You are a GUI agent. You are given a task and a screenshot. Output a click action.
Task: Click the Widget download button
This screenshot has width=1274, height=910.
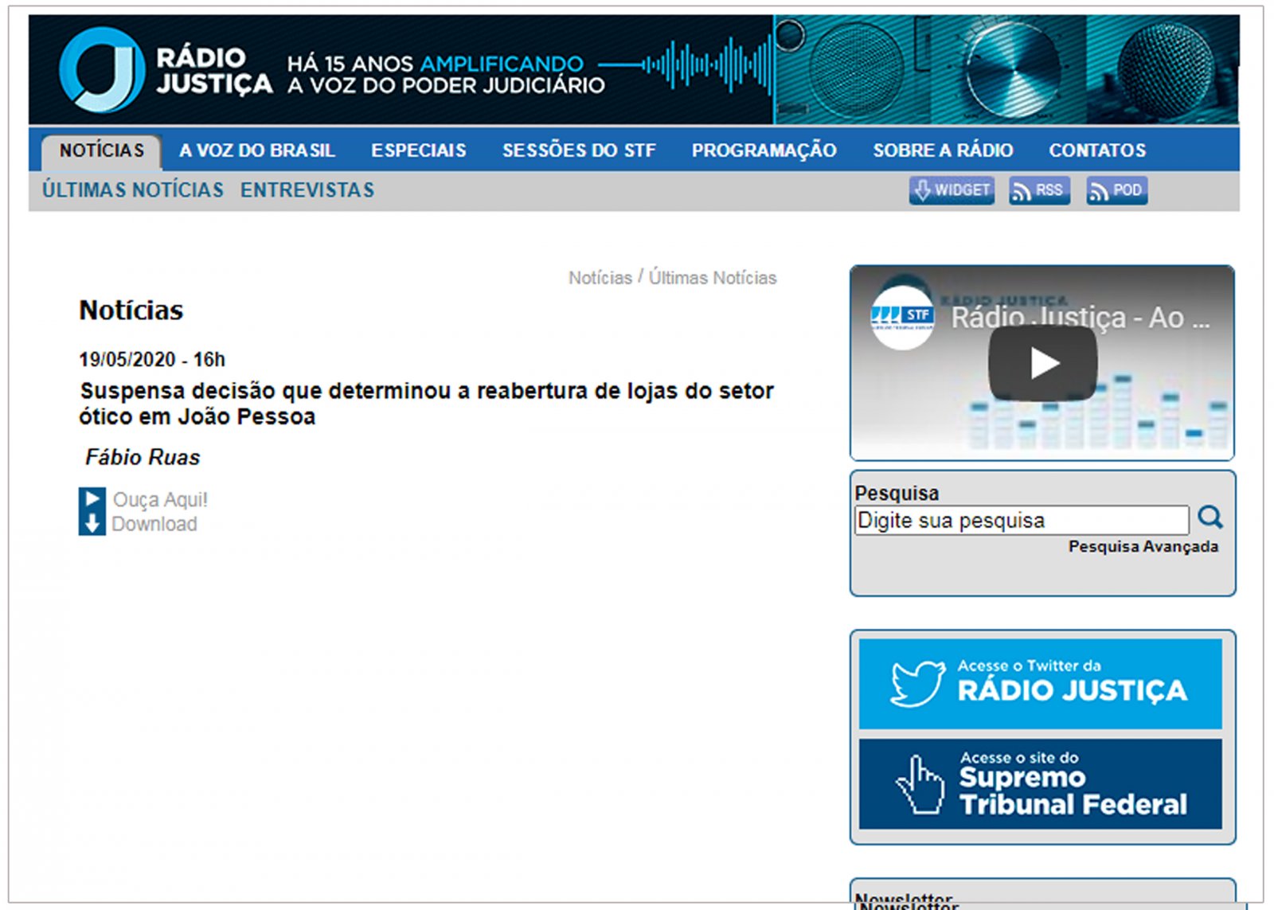pos(952,190)
